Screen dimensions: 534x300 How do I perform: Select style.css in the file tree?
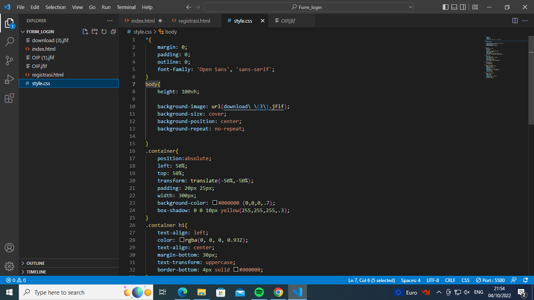point(69,83)
